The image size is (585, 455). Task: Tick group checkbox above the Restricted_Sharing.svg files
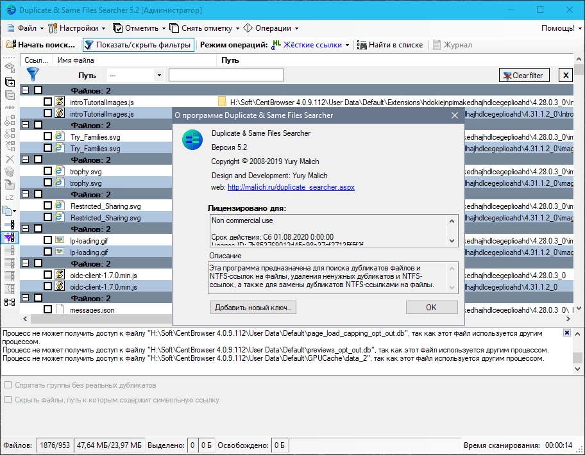click(38, 194)
